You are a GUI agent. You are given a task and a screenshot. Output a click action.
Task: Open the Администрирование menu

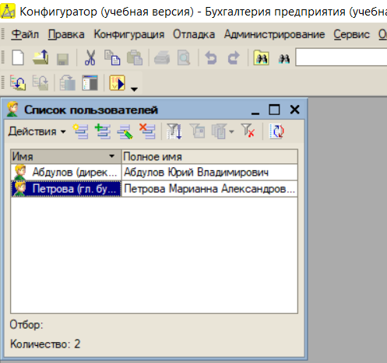tap(274, 34)
